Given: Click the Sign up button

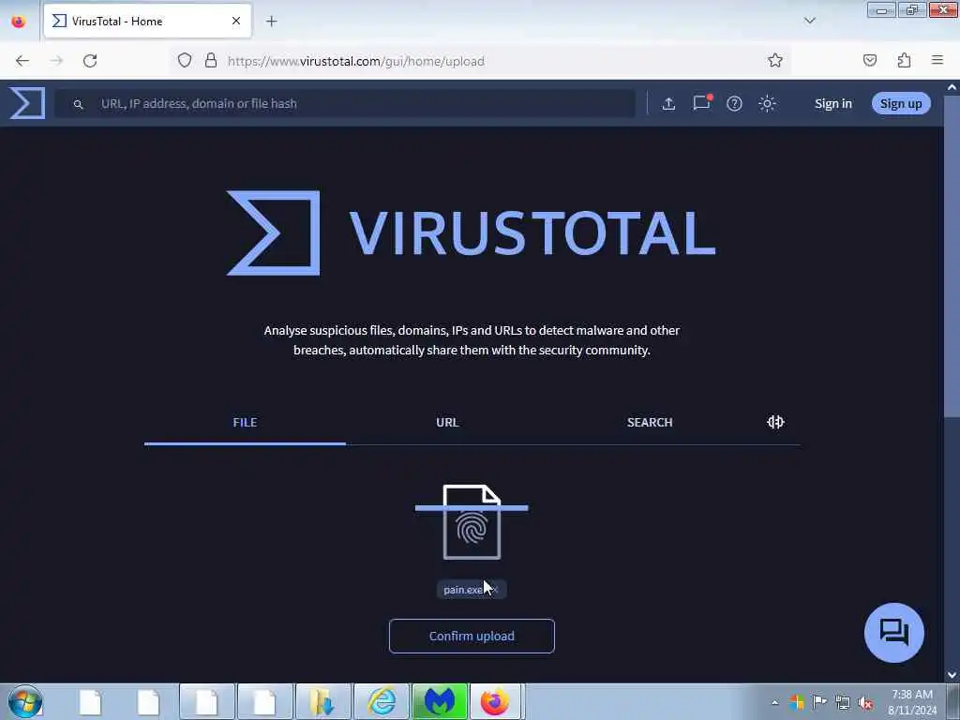Looking at the screenshot, I should [901, 103].
